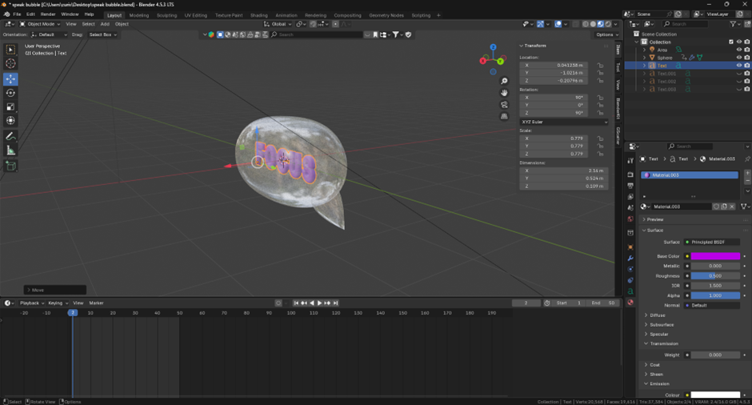
Task: Hide the Sphere object in outliner
Action: coord(738,58)
